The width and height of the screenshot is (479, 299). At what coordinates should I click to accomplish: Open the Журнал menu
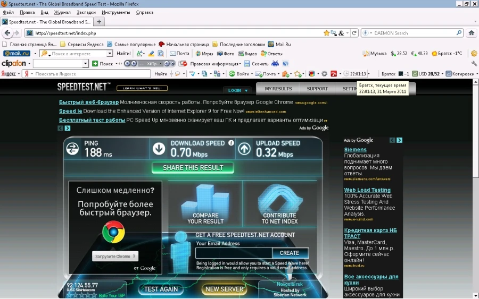tap(62, 13)
